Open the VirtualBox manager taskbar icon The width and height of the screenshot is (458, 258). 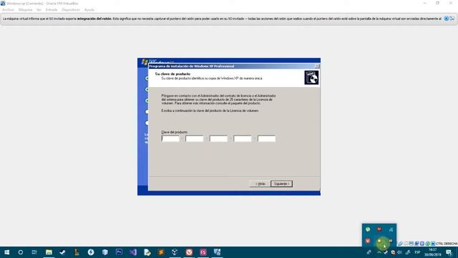coord(175,252)
